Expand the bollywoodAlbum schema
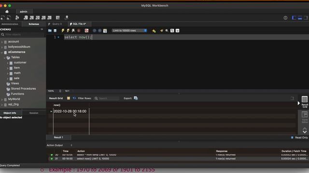Viewport: 309px width, 173px height. pyautogui.click(x=2, y=47)
